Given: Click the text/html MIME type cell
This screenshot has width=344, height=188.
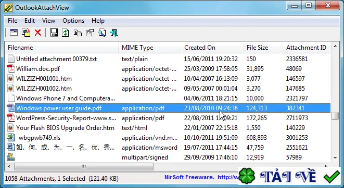Looking at the screenshot, I should pos(134,128).
